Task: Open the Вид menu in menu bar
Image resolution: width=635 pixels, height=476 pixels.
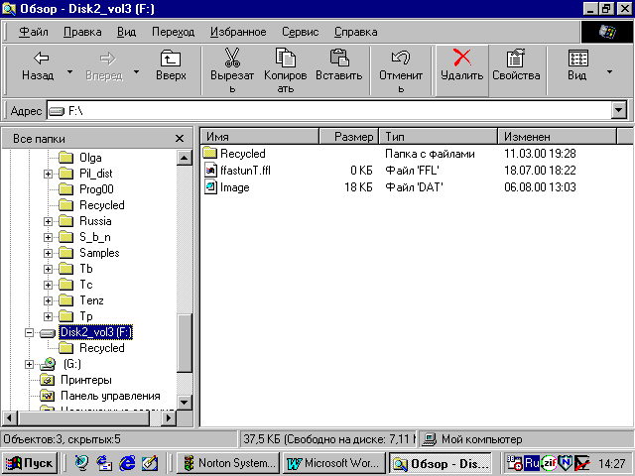Action: (x=126, y=32)
